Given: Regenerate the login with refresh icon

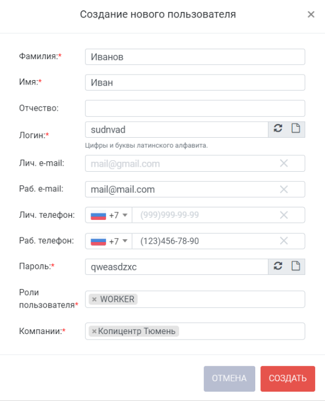Looking at the screenshot, I should click(x=278, y=128).
